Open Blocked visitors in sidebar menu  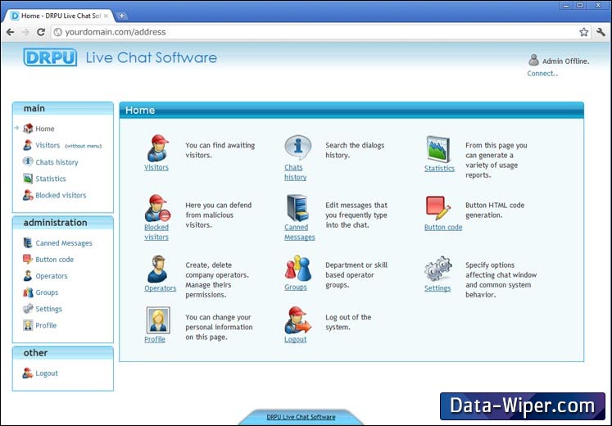coord(61,195)
